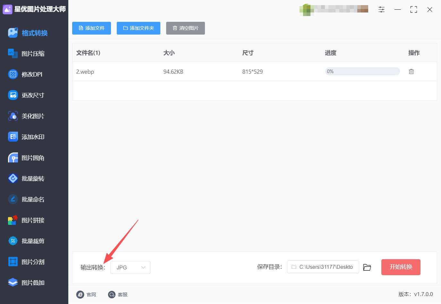The width and height of the screenshot is (441, 304).
Task: Click the 添加文件夹 button
Action: click(139, 28)
